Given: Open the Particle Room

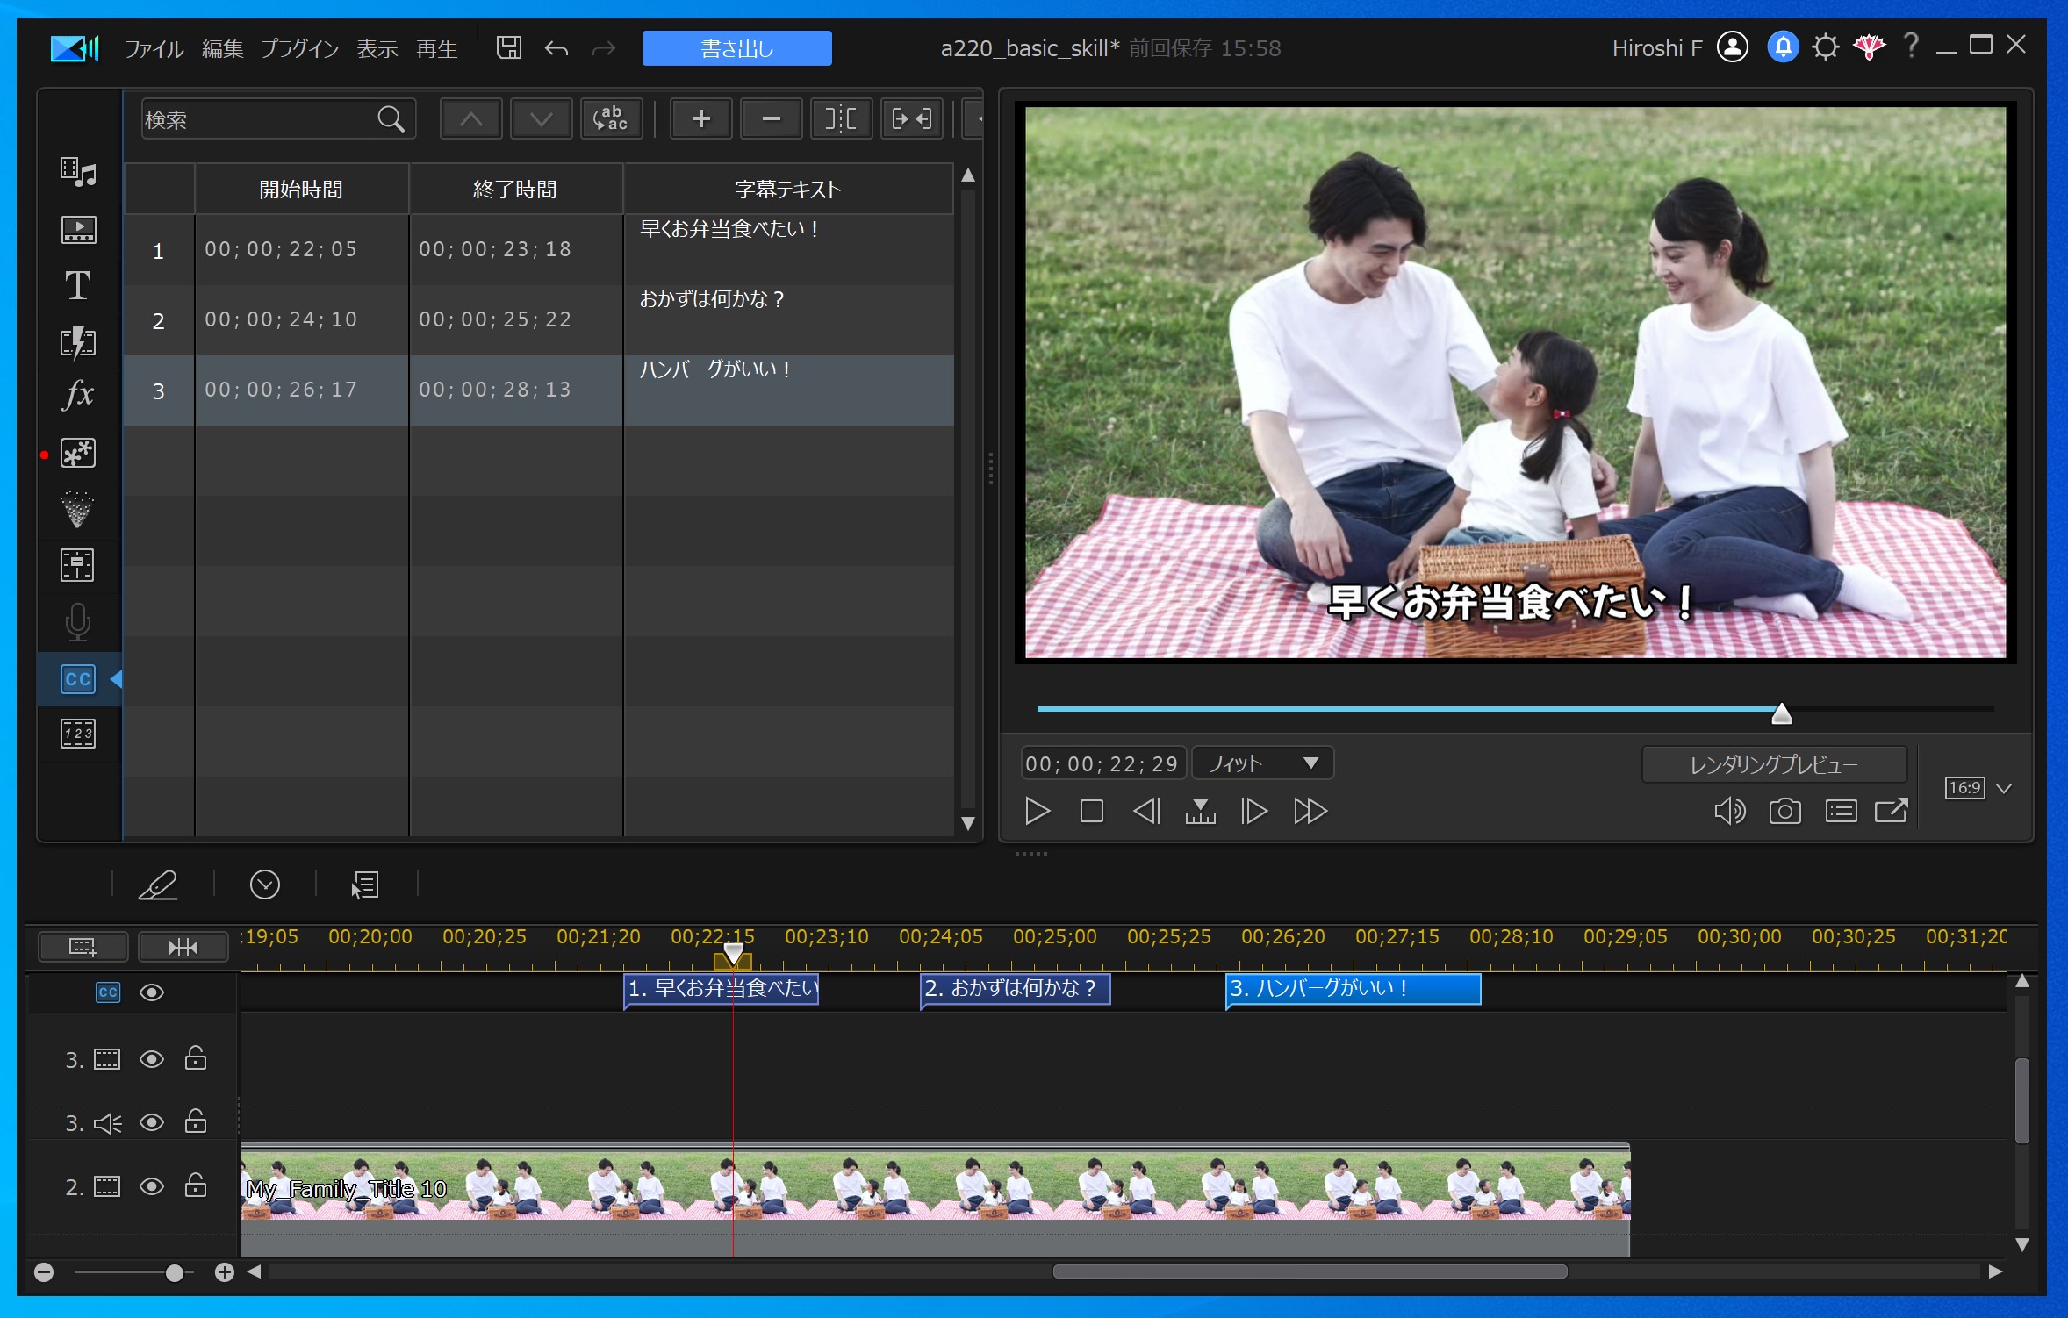Looking at the screenshot, I should coord(77,509).
